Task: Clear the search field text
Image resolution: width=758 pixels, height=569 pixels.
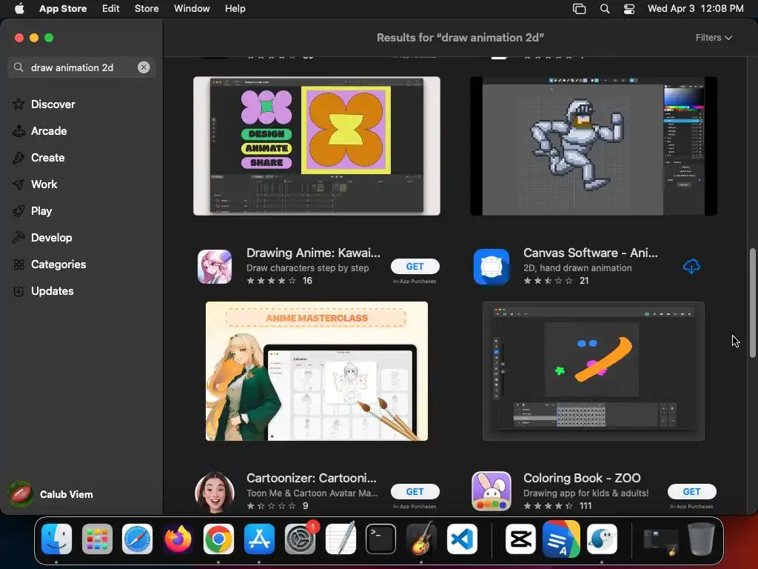Action: [144, 67]
